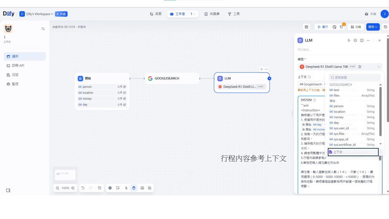Image resolution: width=389 pixels, height=219 pixels.
Task: Click the canvas minimap thumbnail
Action: coord(65,175)
